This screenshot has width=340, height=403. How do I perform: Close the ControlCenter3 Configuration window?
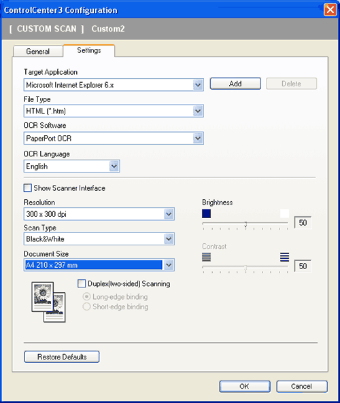[x=330, y=10]
